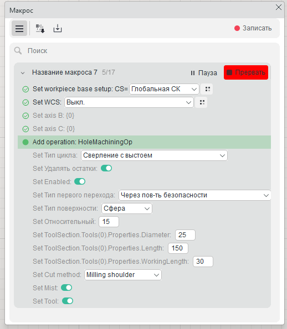Toggle the Set Tool switch
The width and height of the screenshot is (287, 329).
point(68,301)
